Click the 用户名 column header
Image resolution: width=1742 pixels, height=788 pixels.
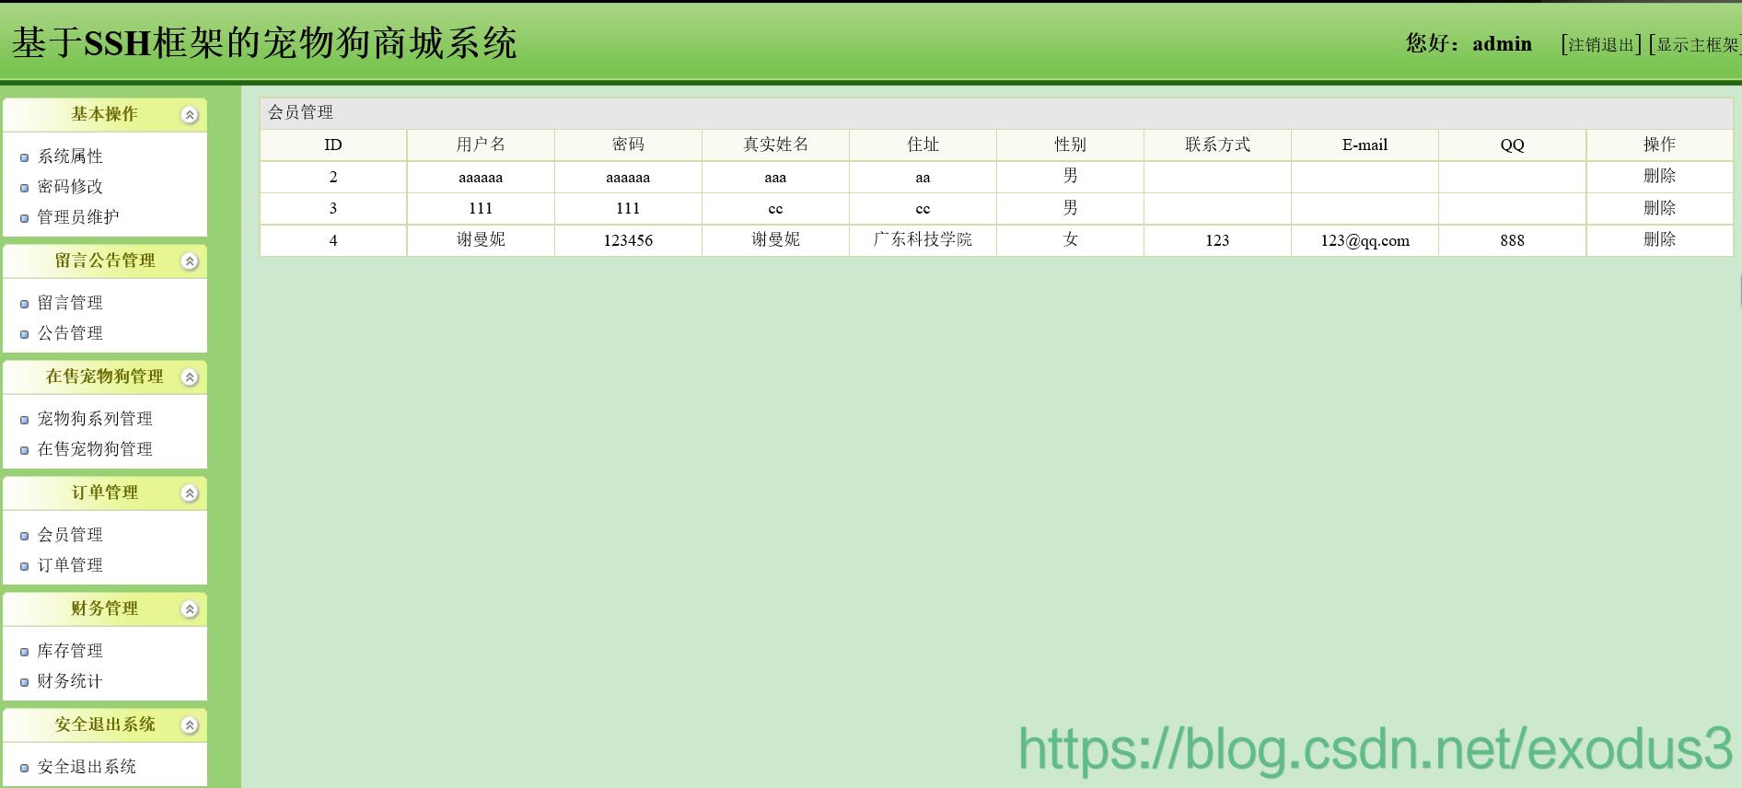(481, 145)
